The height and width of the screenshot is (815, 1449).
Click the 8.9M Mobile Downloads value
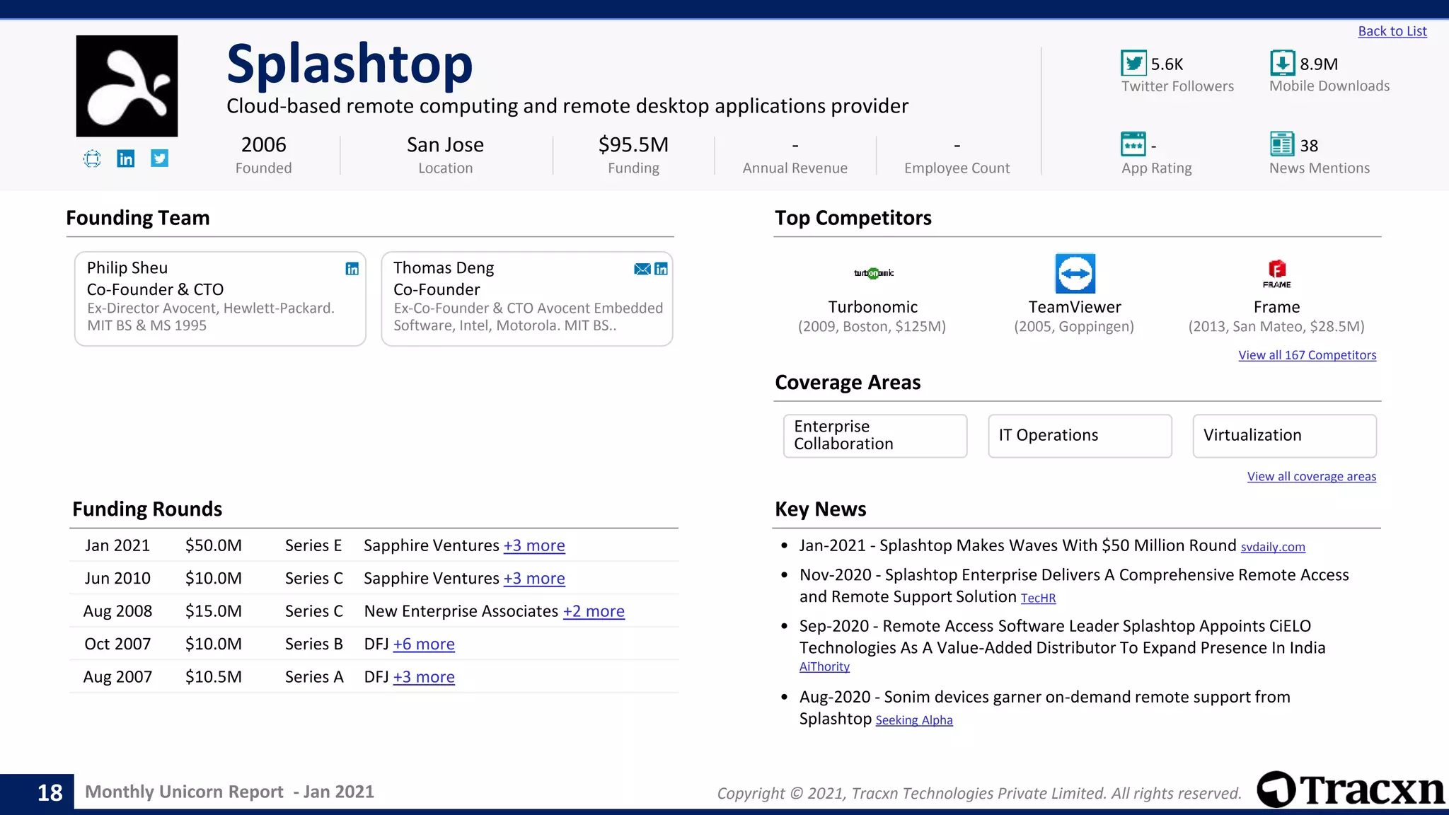coord(1319,64)
